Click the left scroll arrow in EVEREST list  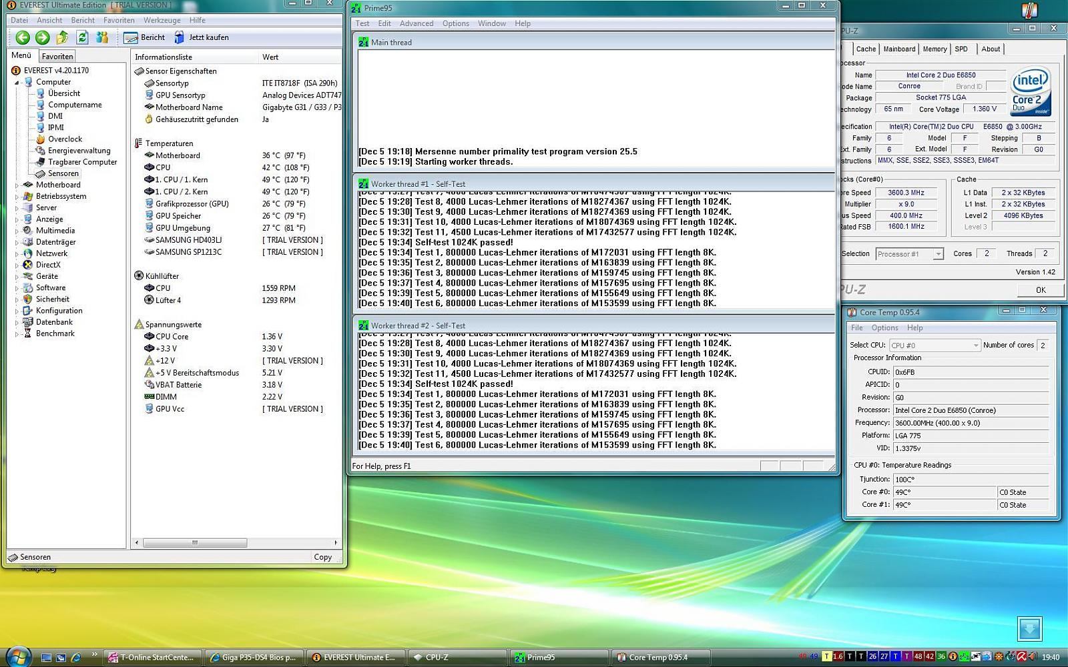(137, 542)
